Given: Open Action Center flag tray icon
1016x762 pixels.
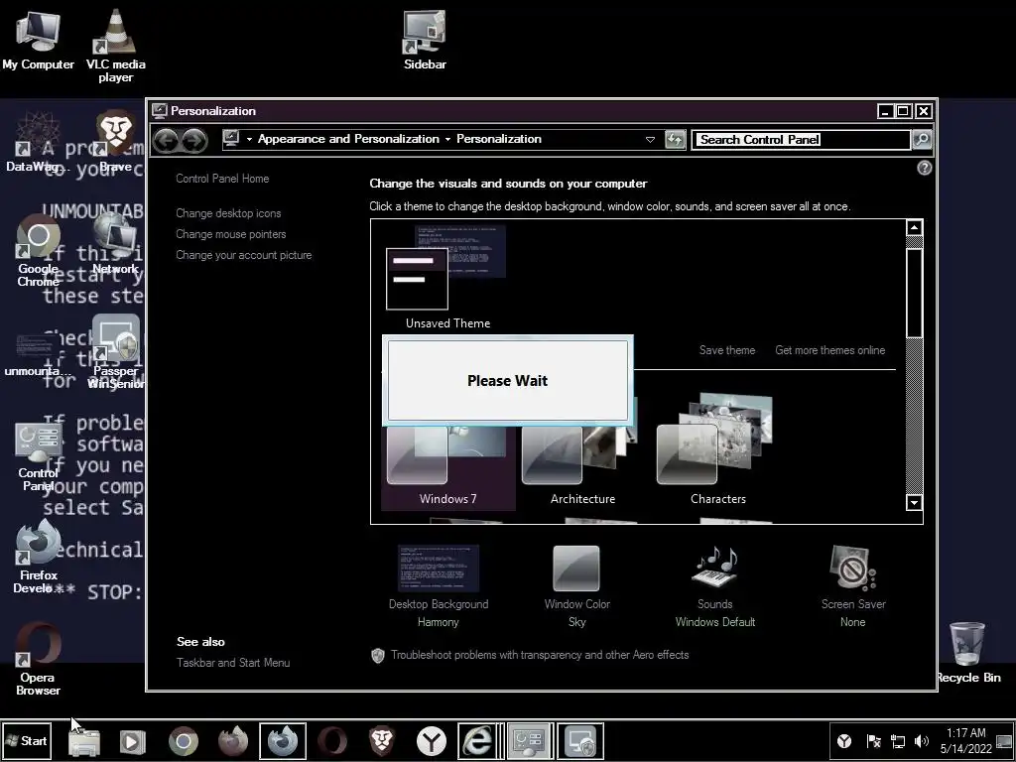Looking at the screenshot, I should click(x=873, y=741).
